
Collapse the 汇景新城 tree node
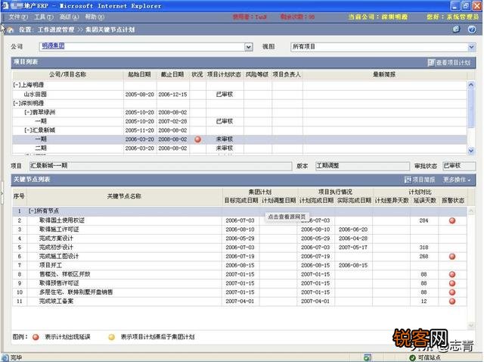pyautogui.click(x=28, y=130)
